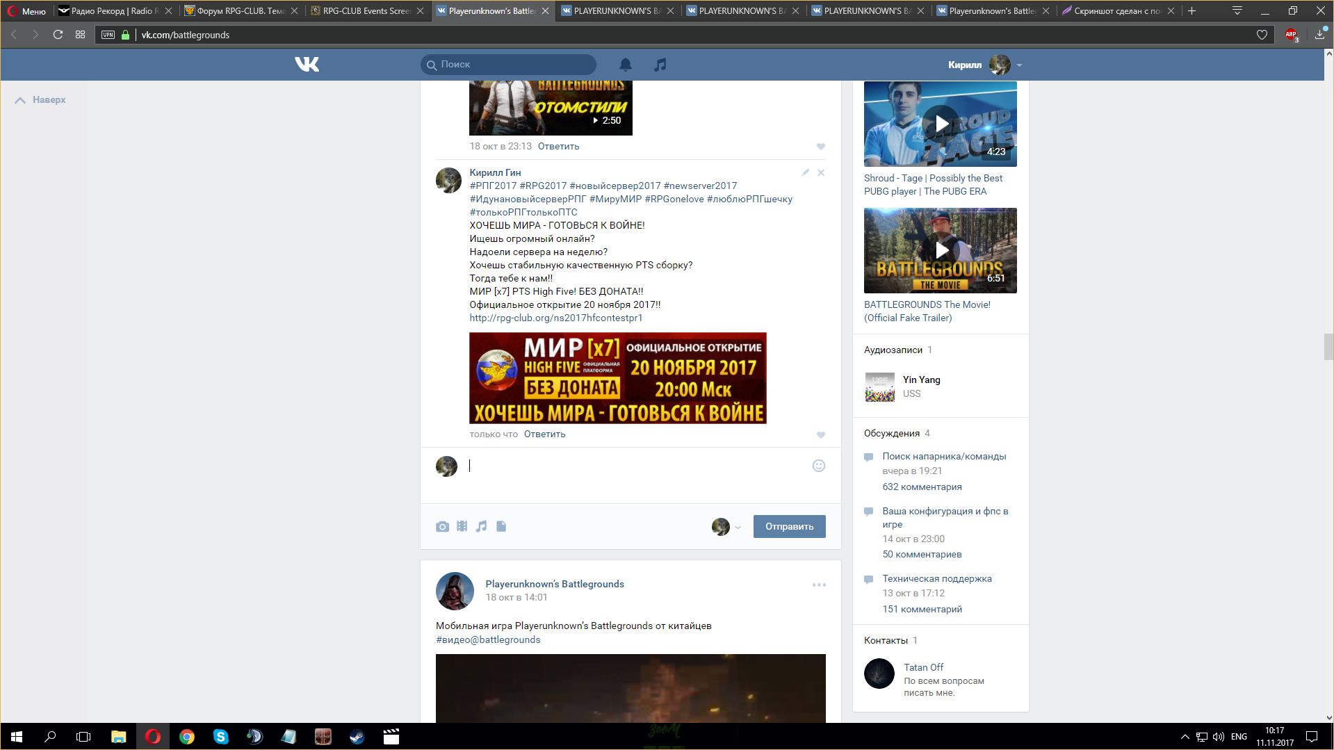Open the music note player icon
Image resolution: width=1334 pixels, height=750 pixels.
tap(660, 65)
